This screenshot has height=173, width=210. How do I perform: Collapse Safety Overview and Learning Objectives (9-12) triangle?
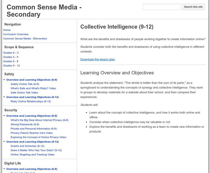(x=4, y=97)
